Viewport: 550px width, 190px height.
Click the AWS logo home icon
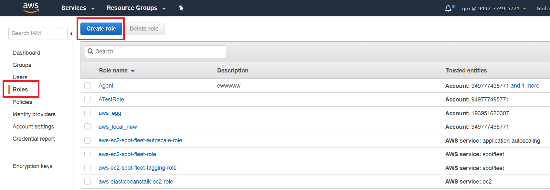point(31,8)
